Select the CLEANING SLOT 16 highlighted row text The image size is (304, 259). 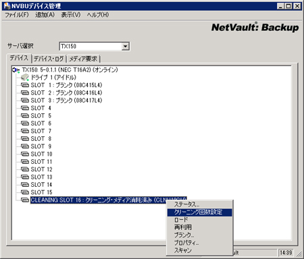[109, 200]
